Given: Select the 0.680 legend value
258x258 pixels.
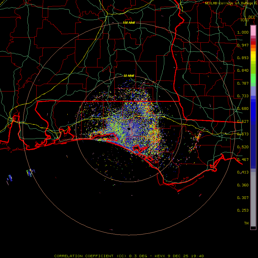Looking at the screenshot, I should pos(243,109).
